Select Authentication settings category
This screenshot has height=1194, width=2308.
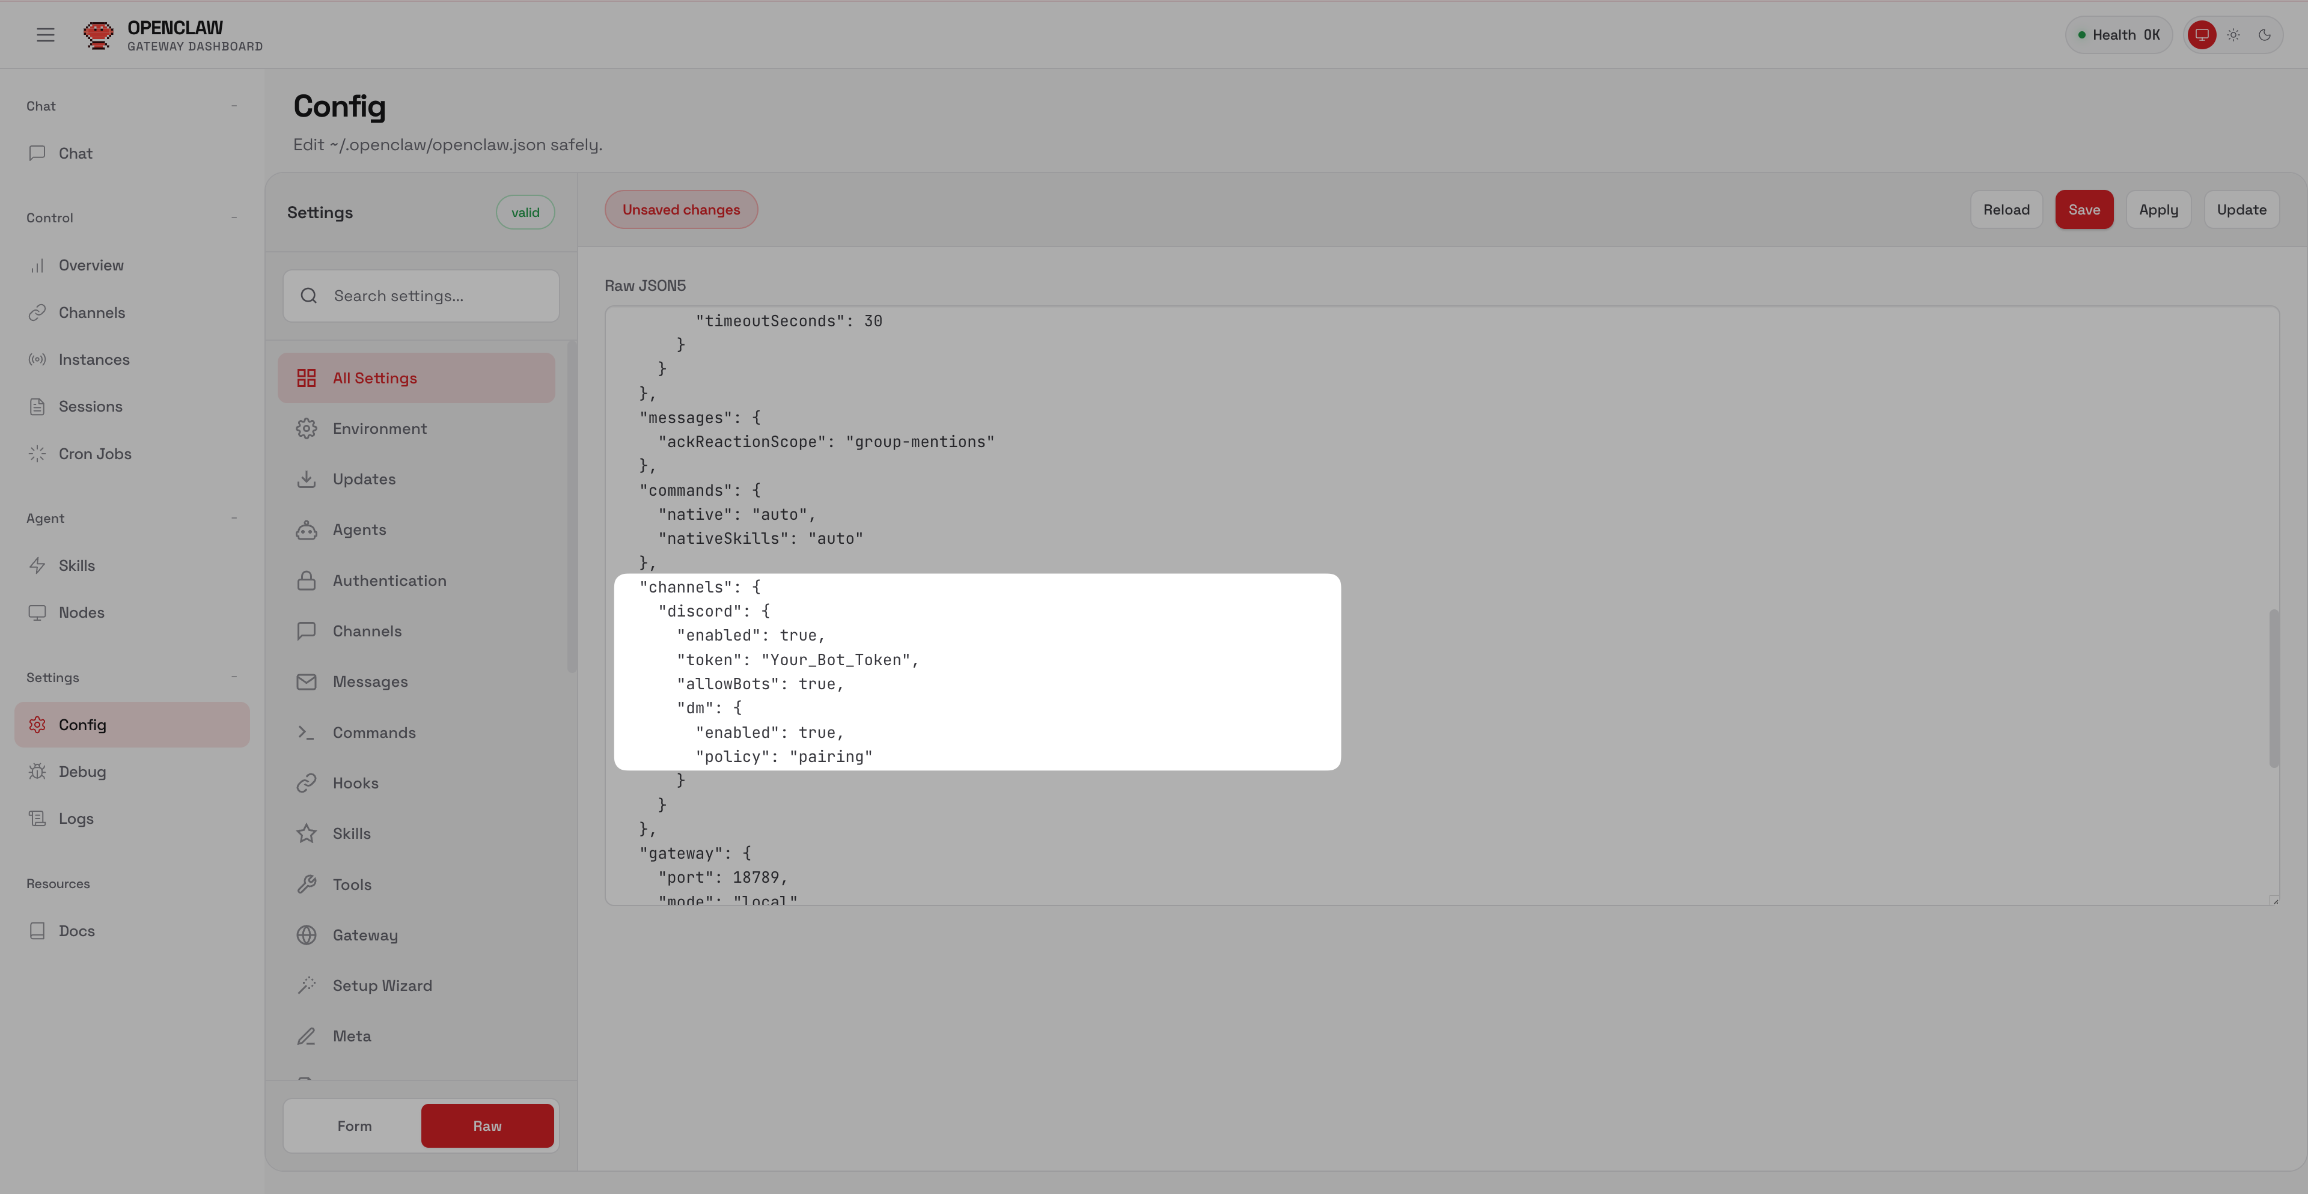[389, 580]
